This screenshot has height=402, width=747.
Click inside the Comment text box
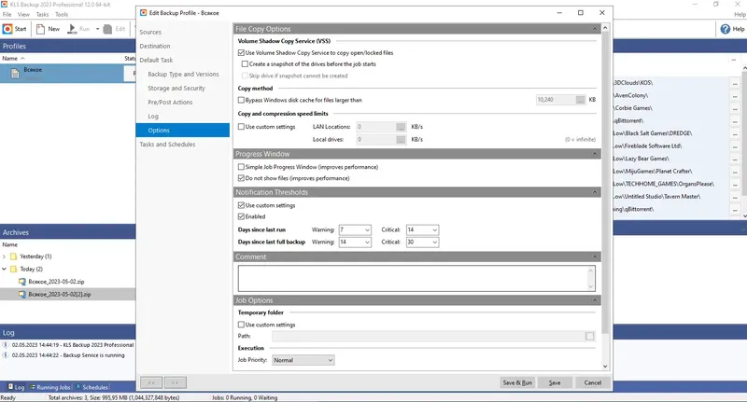pyautogui.click(x=416, y=278)
